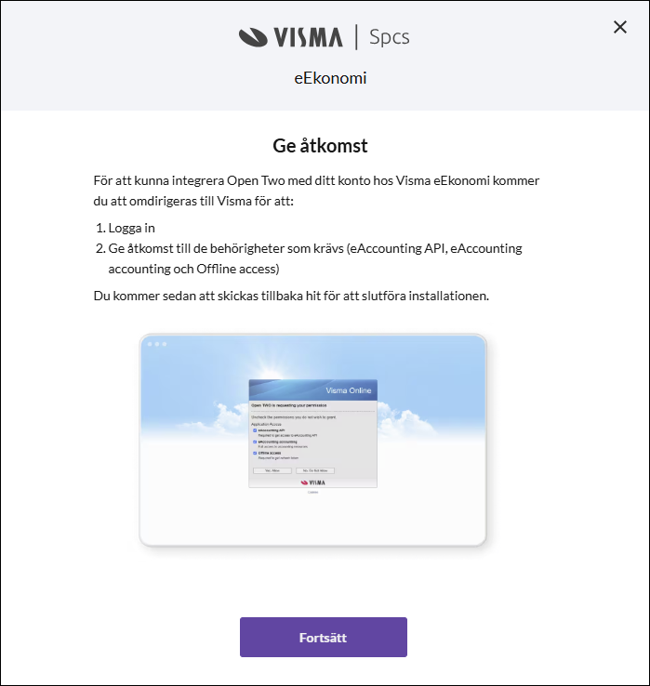Click the Ge åtkomst heading
This screenshot has width=650, height=686.
coord(320,146)
